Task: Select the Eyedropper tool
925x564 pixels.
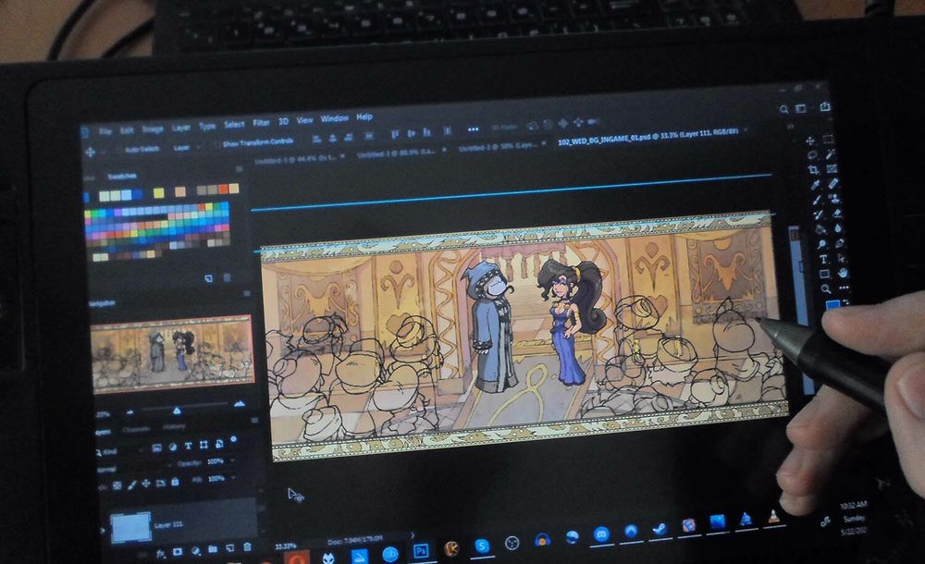Action: [x=815, y=185]
